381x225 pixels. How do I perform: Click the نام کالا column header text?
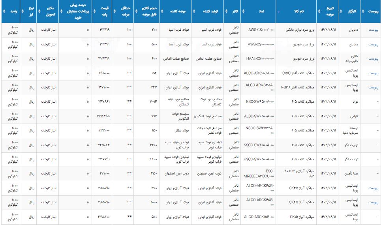pyautogui.click(x=299, y=11)
